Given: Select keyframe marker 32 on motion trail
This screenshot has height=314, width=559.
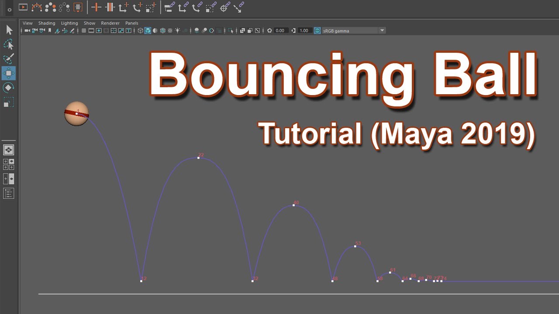Looking at the screenshot, I should click(x=253, y=281).
